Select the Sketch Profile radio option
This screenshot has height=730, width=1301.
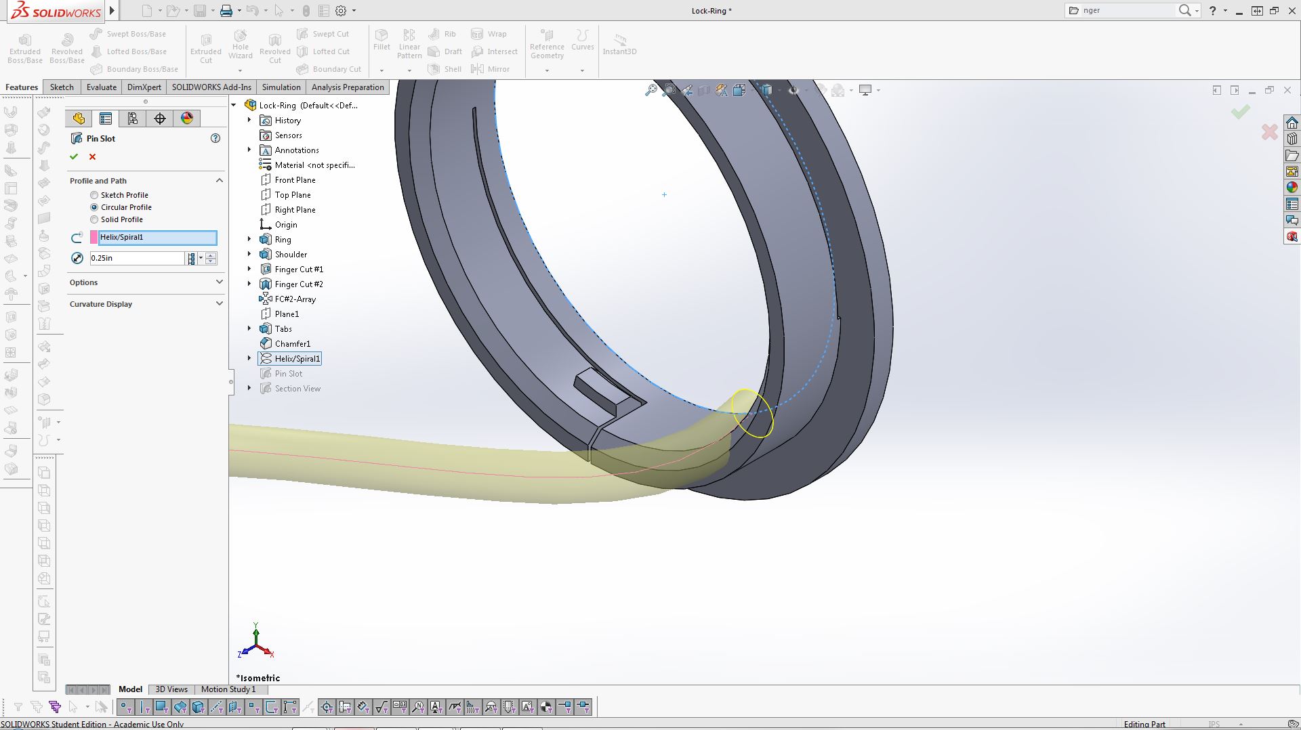(94, 195)
